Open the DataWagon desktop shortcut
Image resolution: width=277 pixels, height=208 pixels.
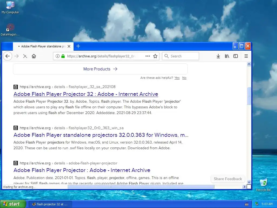point(10,30)
